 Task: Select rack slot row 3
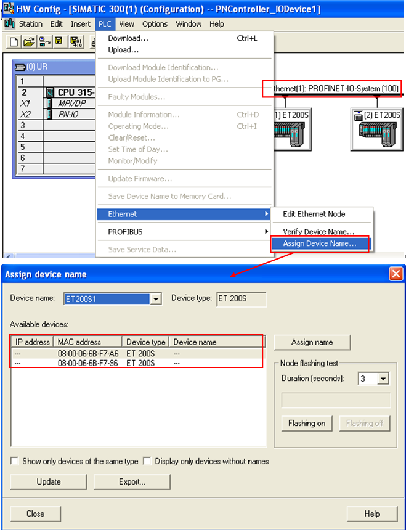(x=57, y=125)
